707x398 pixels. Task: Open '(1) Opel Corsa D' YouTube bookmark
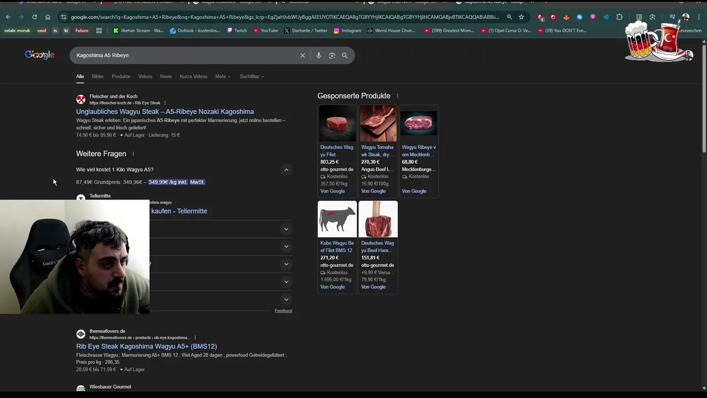click(505, 30)
